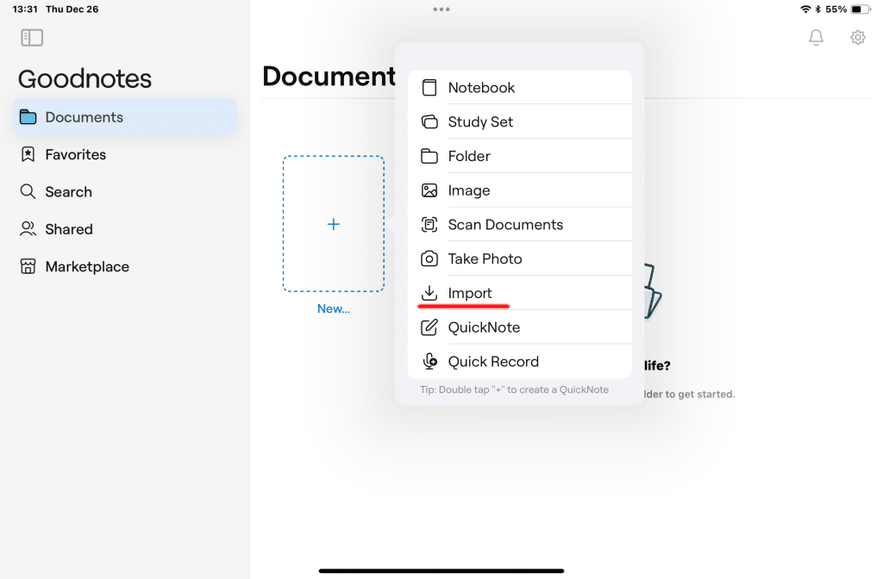Click the "55%" battery percentage

(836, 9)
